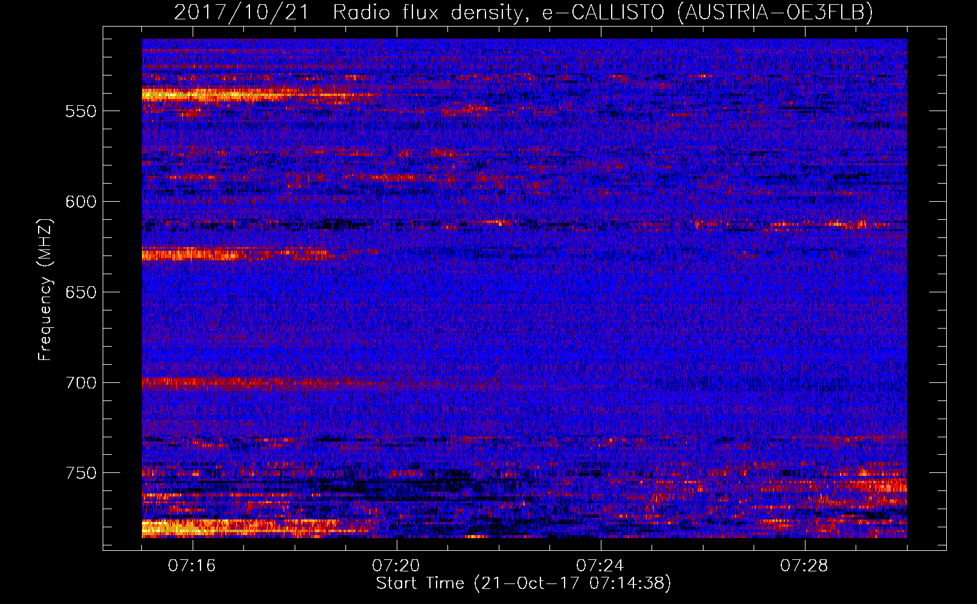Click the date '2017/10/21' in the title

pyautogui.click(x=242, y=12)
